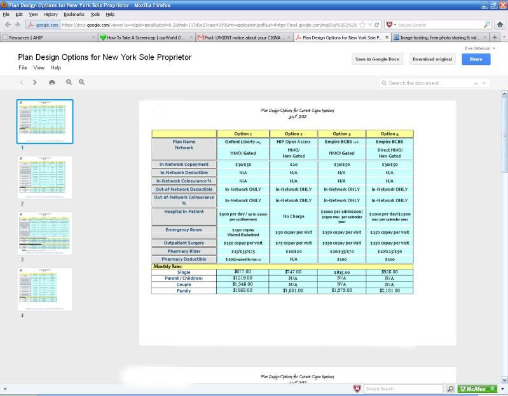
Task: Click the Monthly Rates heading
Action: [168, 266]
